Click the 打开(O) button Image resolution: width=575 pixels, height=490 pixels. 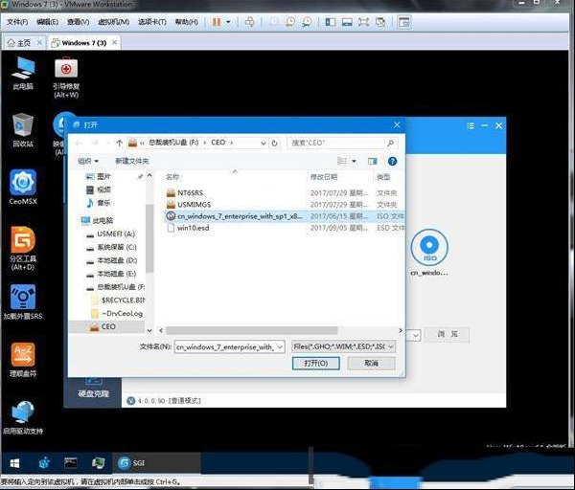pos(315,364)
